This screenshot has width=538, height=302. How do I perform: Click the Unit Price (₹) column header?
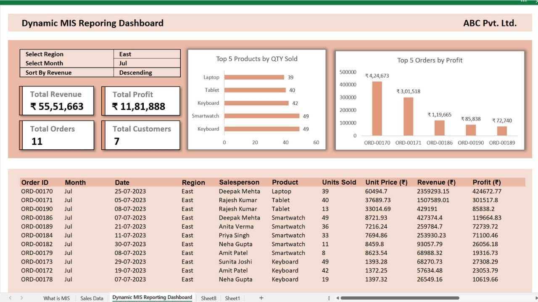pos(386,182)
